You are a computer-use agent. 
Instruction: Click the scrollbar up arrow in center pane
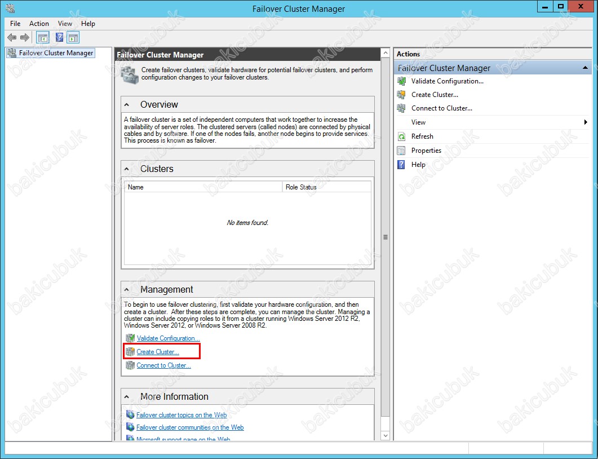coord(385,52)
